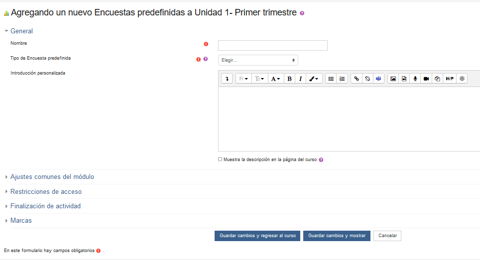This screenshot has width=480, height=260.
Task: Insert a hyperlink in the introduction
Action: (357, 79)
